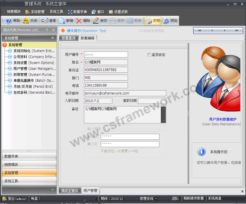This screenshot has height=204, width=246.
Task: Switch to the 数据查询 tab
Action: (x=68, y=38)
